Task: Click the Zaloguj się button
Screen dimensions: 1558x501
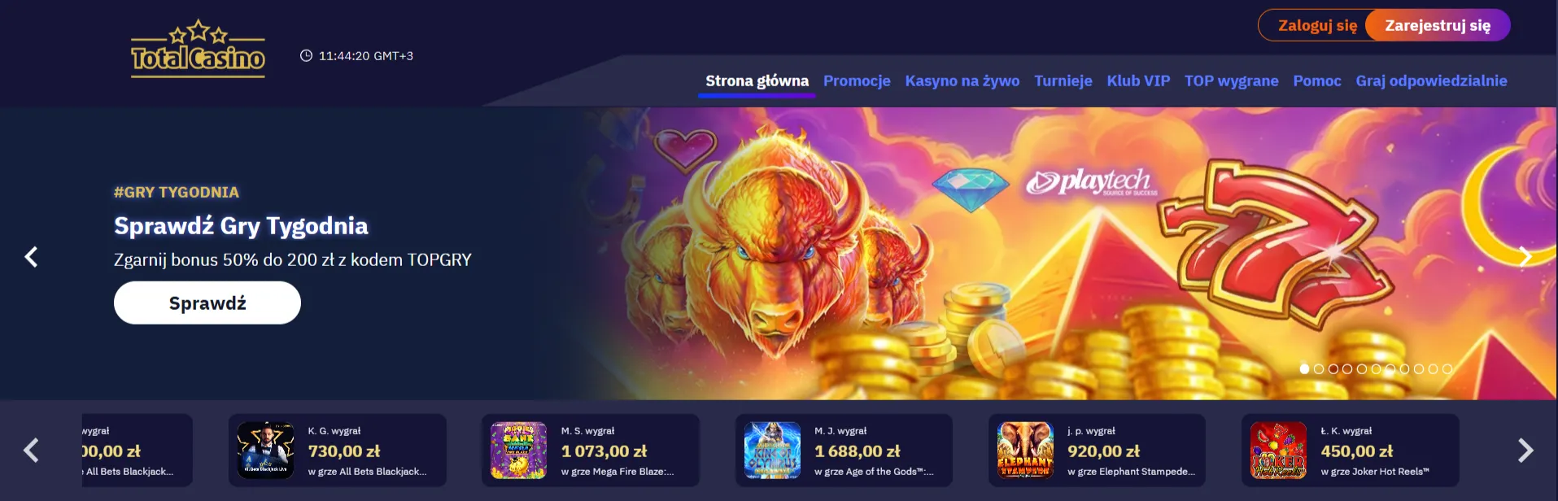Action: (x=1317, y=25)
